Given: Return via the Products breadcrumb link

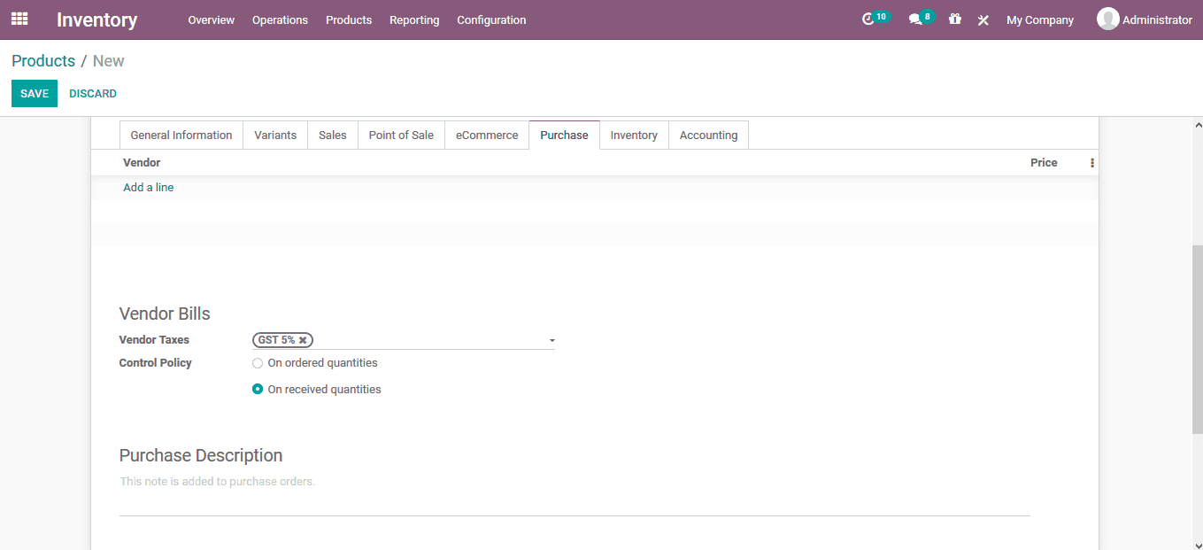Looking at the screenshot, I should coord(43,60).
